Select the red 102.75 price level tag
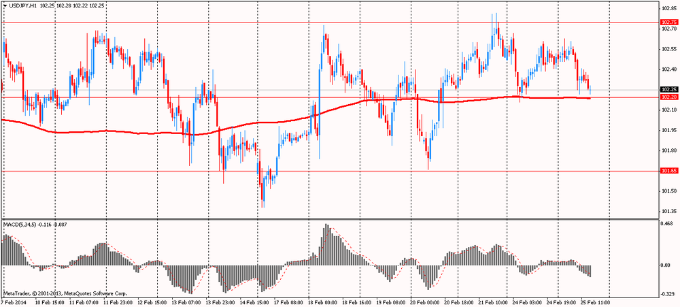 668,22
